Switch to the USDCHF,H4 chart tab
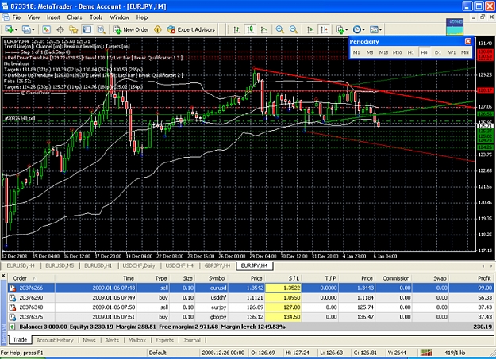 point(179,265)
